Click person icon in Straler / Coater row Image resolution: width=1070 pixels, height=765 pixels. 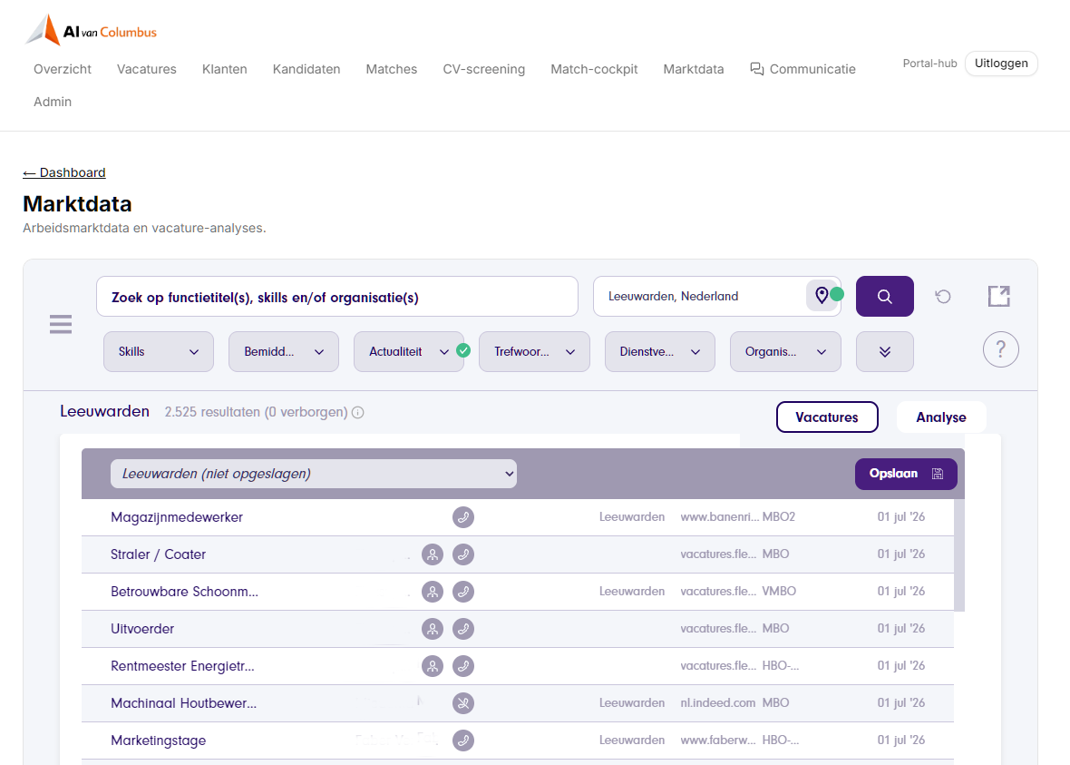pos(433,554)
